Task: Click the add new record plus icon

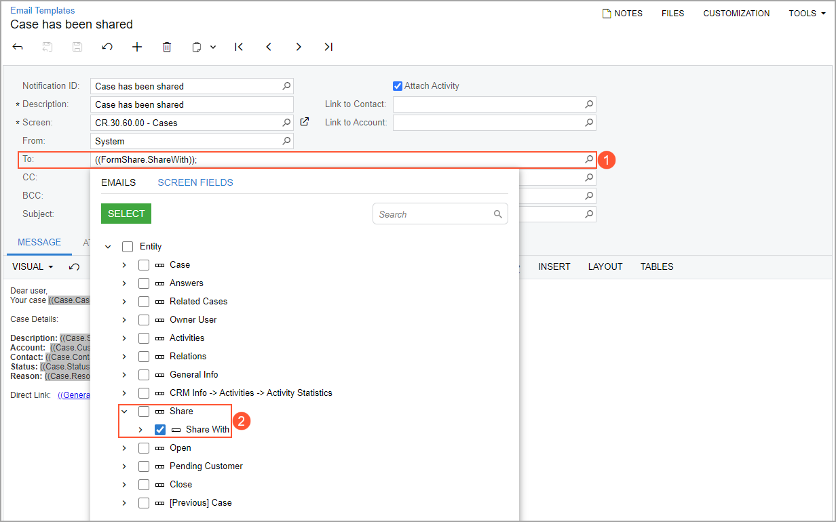Action: (137, 47)
